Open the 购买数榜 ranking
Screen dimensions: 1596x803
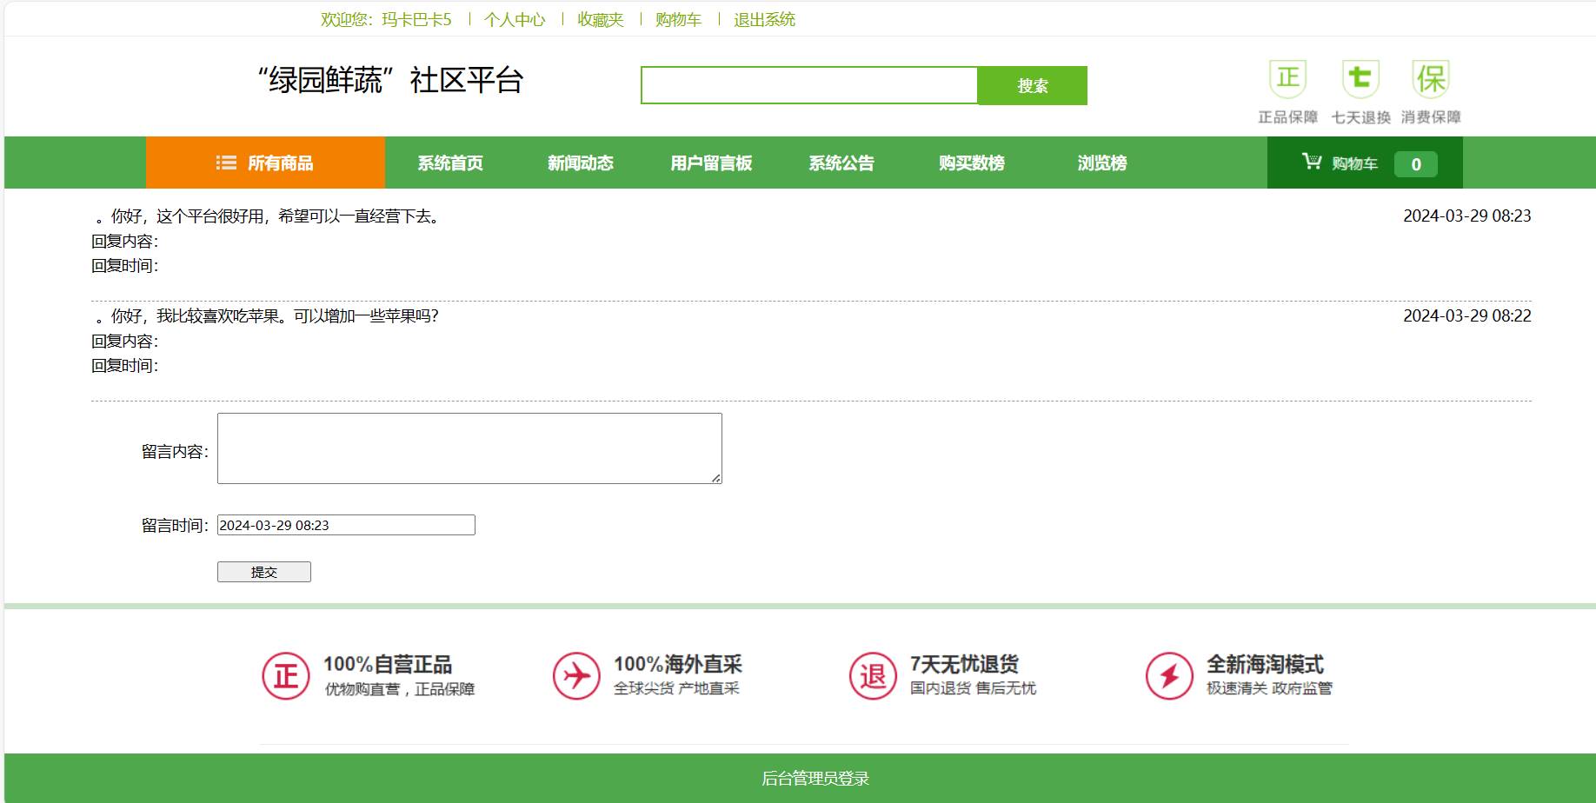click(x=972, y=163)
